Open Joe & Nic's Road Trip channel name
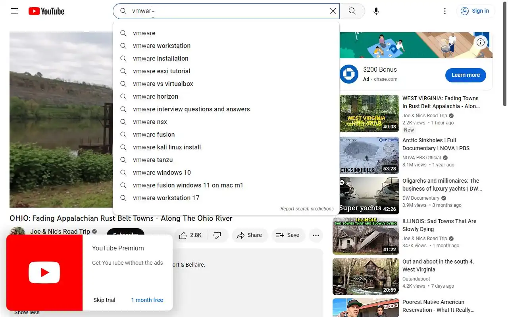This screenshot has width=508, height=317. 60,231
